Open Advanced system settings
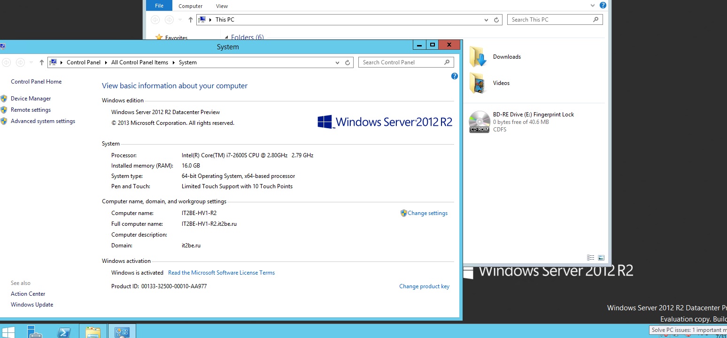Screen dimensions: 727x338 click(x=43, y=121)
